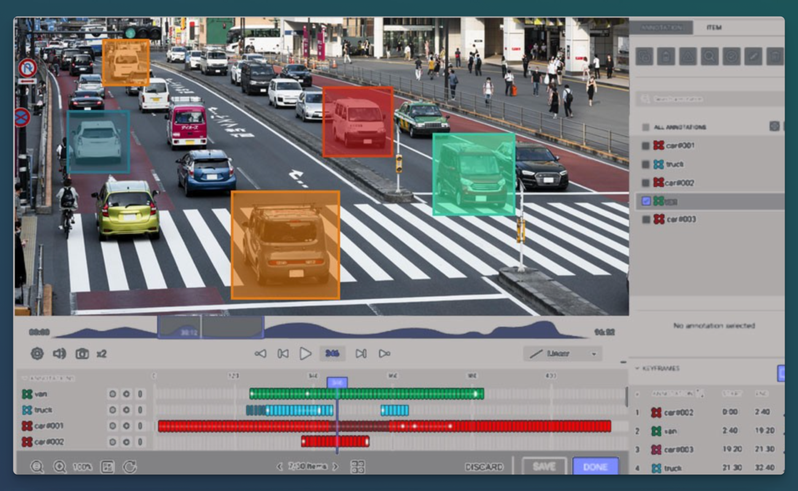Click the green van timeline bar

tap(366, 394)
